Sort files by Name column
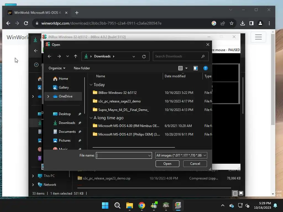Image resolution: width=283 pixels, height=212 pixels. click(101, 76)
